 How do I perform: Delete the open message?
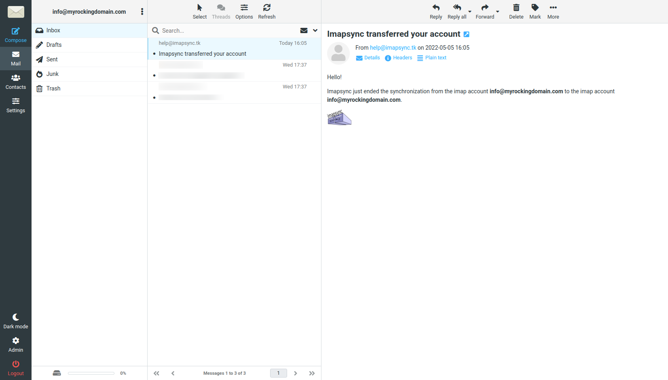point(516,12)
